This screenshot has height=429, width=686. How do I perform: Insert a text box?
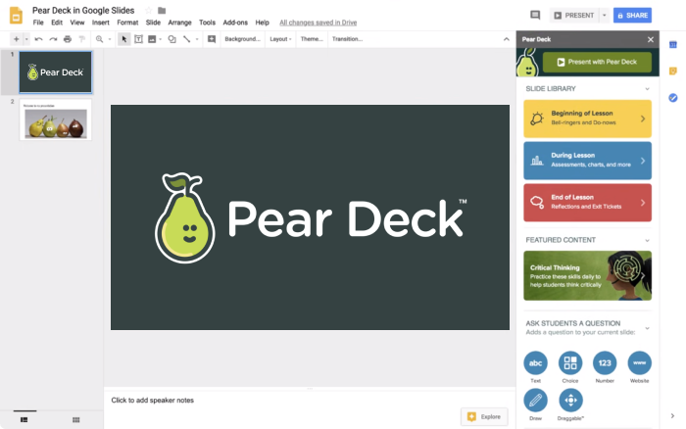[138, 39]
